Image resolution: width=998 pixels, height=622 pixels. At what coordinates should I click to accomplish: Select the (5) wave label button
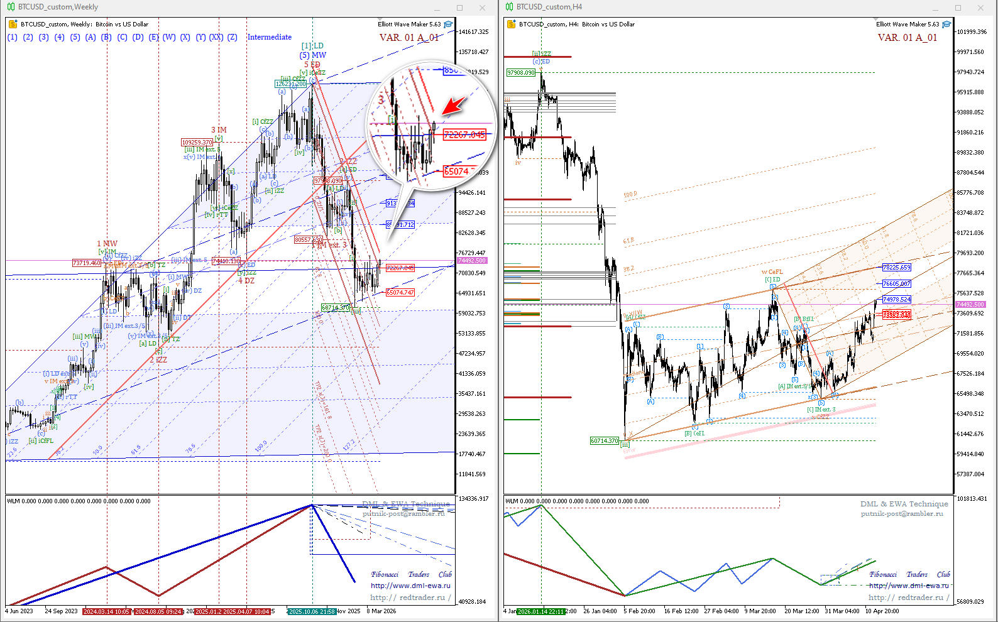(75, 37)
